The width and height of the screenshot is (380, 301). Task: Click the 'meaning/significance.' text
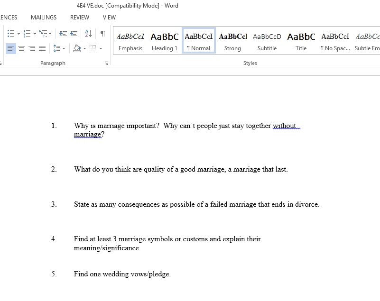pyautogui.click(x=107, y=248)
